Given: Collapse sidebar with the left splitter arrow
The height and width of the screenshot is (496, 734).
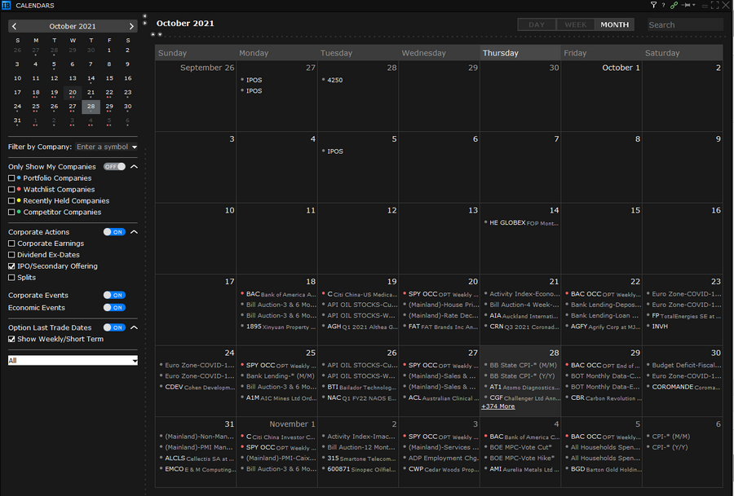Looking at the screenshot, I should coord(144,16).
